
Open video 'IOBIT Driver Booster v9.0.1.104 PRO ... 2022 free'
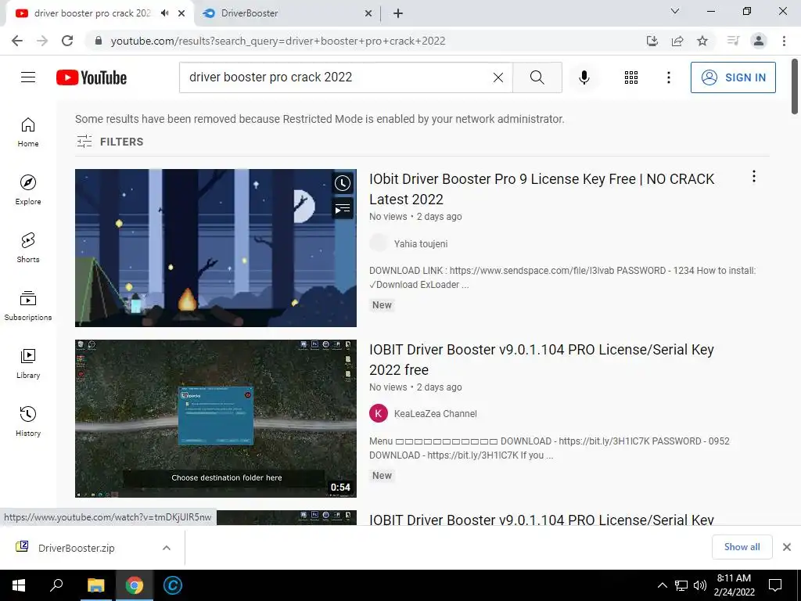point(541,359)
